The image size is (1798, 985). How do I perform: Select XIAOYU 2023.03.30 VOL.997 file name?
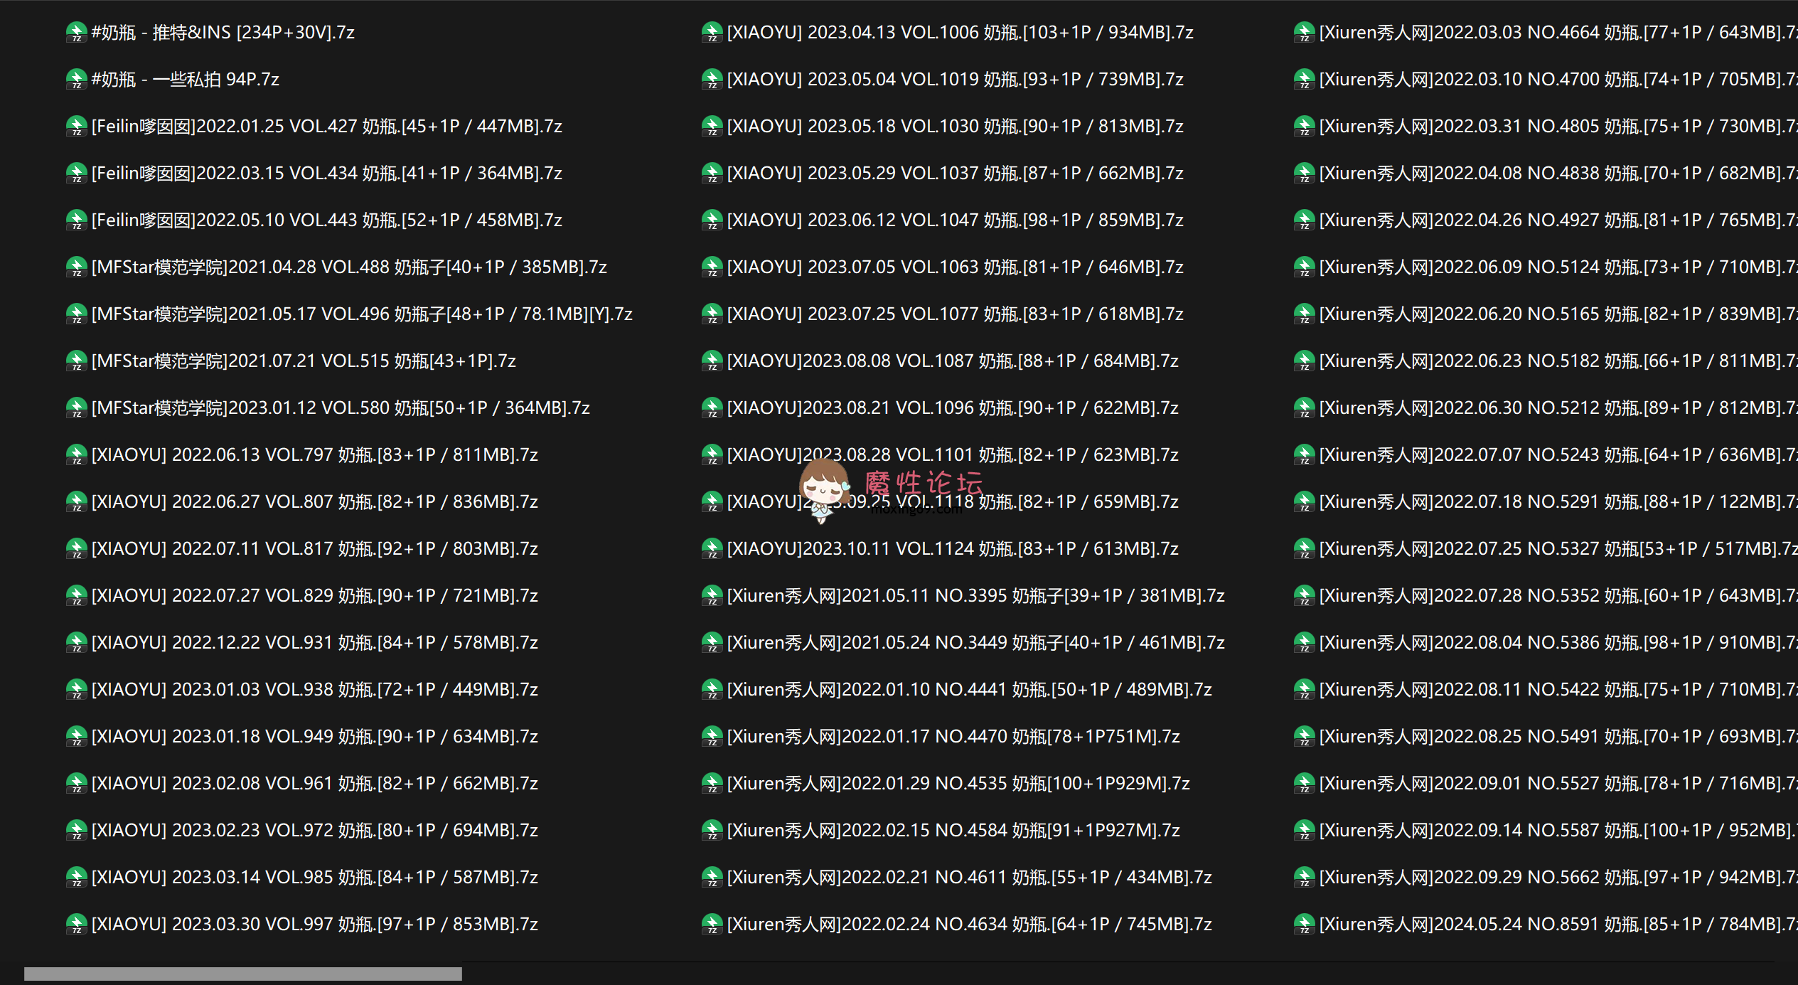(x=315, y=925)
